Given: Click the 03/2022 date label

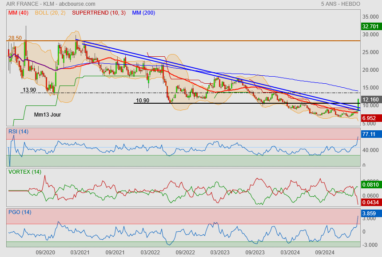Looking at the screenshot, I should (150, 253).
